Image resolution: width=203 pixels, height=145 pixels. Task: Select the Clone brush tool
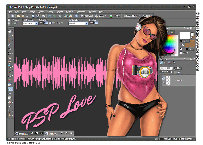click(x=10, y=67)
